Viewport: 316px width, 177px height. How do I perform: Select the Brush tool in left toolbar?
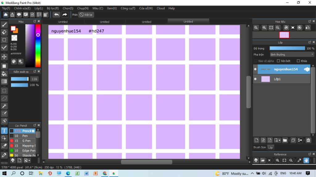tap(4, 25)
